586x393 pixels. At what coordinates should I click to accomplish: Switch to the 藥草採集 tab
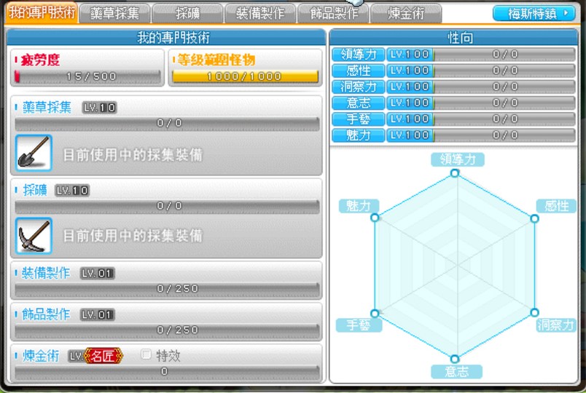coord(114,13)
